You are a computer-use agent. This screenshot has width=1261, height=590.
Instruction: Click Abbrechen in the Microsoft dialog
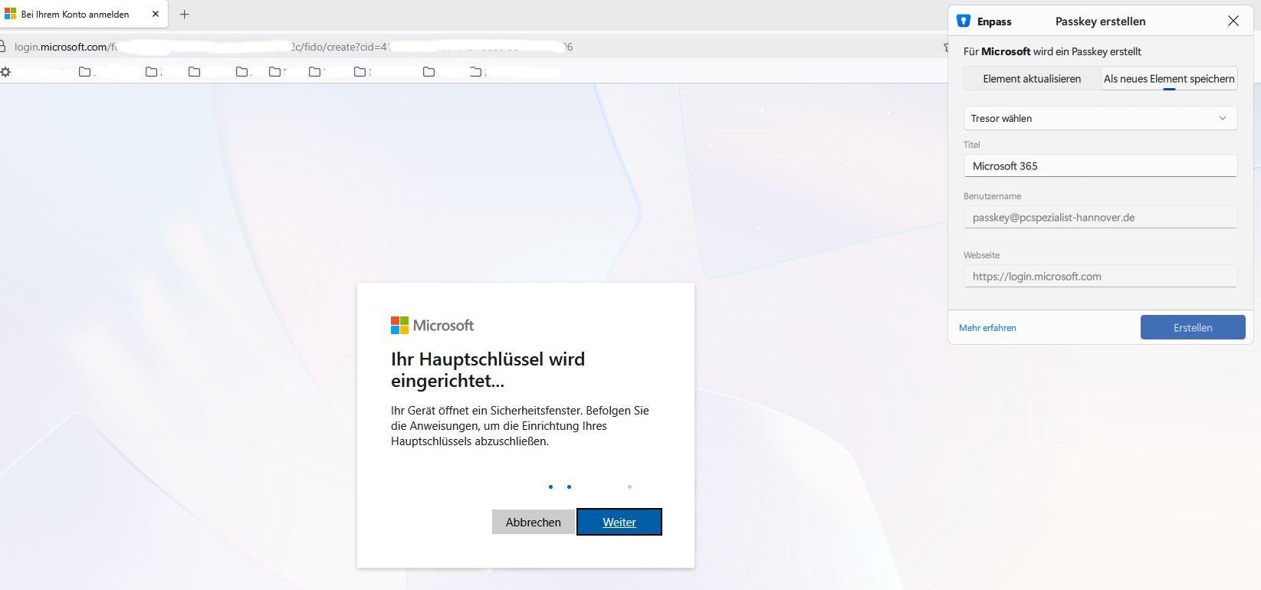(533, 522)
